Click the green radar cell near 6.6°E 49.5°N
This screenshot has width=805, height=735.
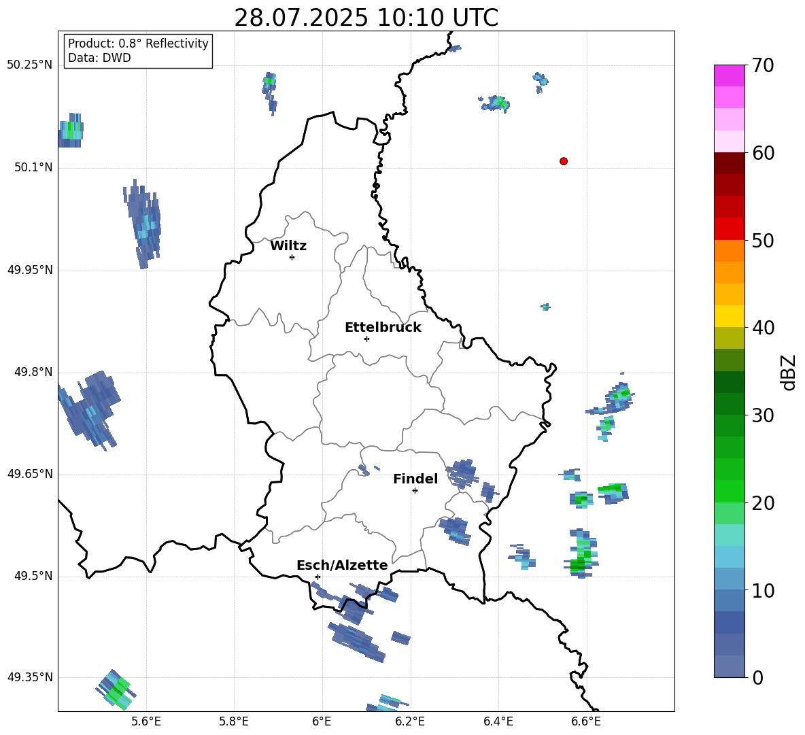[x=583, y=554]
